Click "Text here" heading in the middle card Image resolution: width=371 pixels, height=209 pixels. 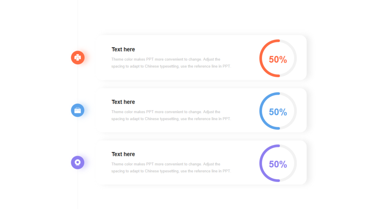pyautogui.click(x=123, y=102)
